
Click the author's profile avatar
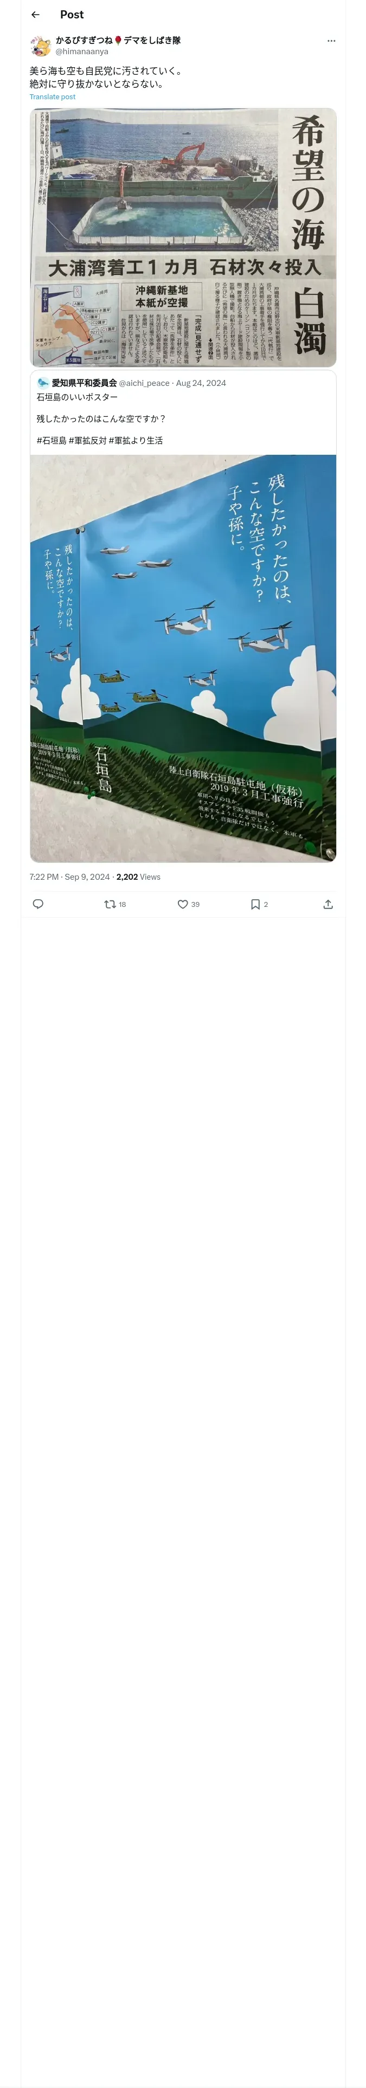coord(41,46)
